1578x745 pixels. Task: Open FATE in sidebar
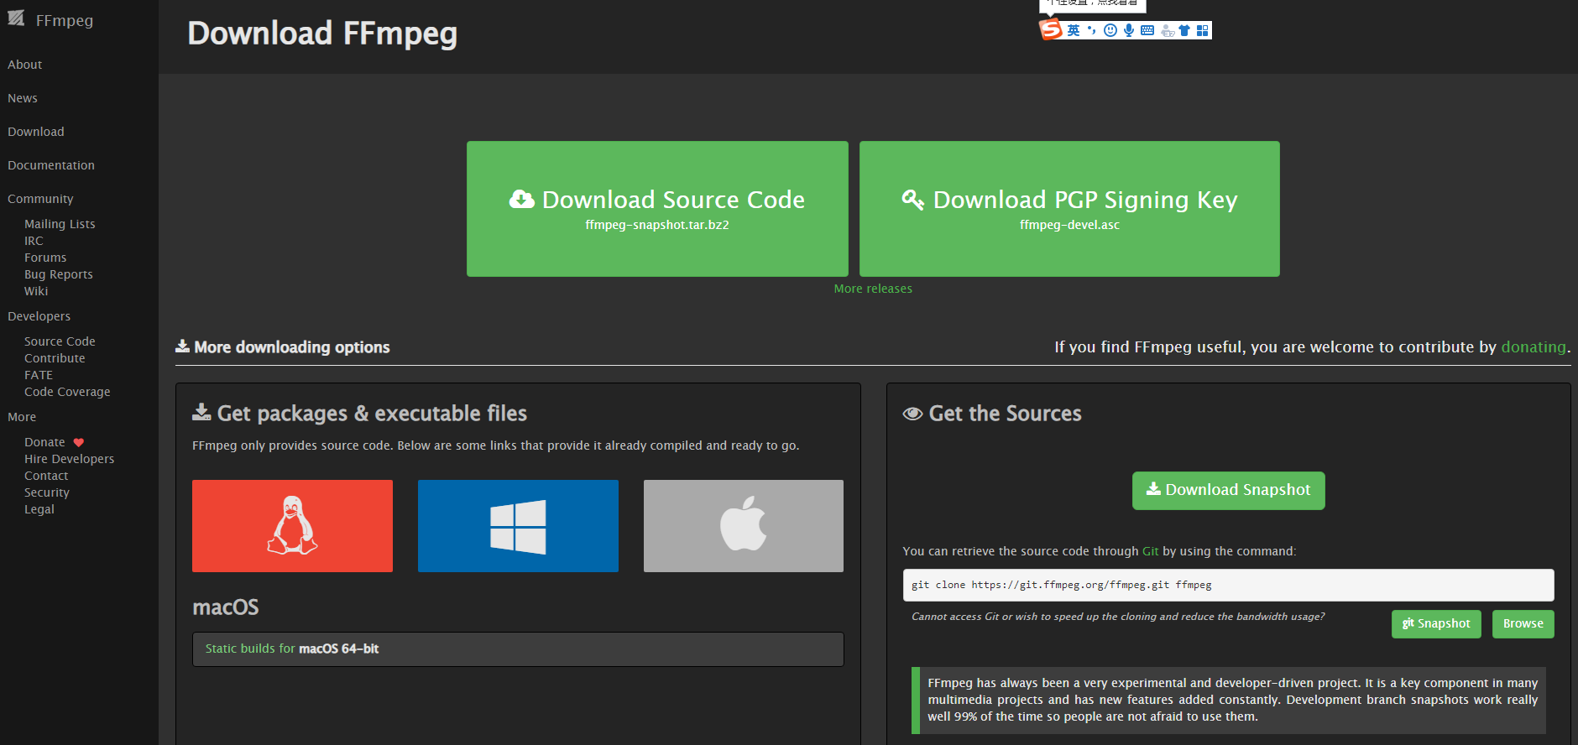click(39, 375)
